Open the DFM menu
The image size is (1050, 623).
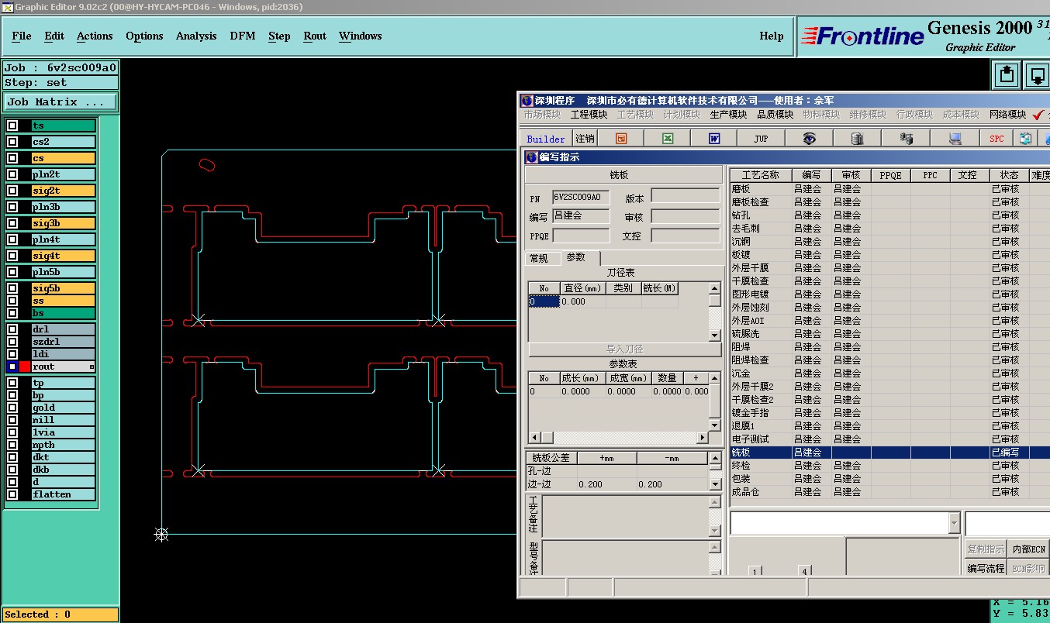click(242, 36)
